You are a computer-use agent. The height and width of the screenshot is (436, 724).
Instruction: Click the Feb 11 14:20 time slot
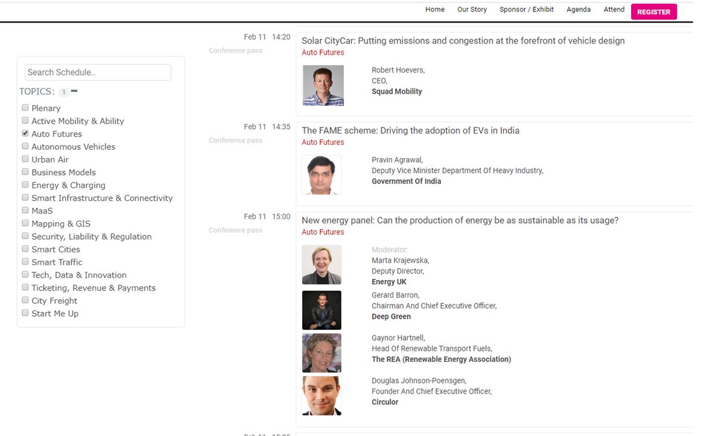point(267,37)
